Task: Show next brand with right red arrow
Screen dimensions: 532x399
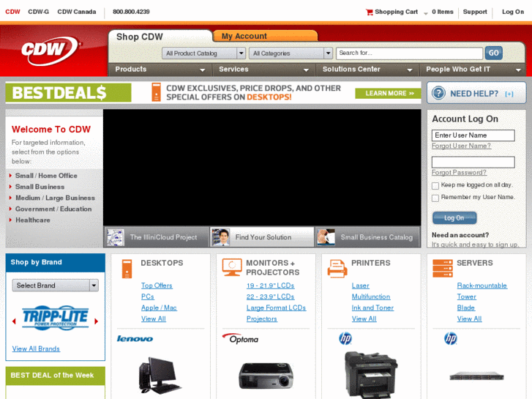Action: pos(97,321)
